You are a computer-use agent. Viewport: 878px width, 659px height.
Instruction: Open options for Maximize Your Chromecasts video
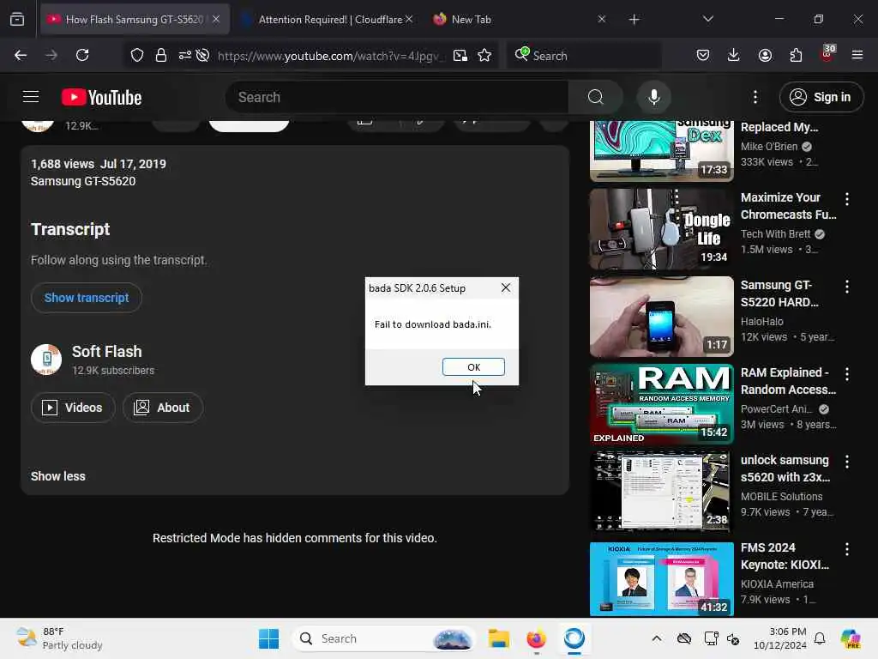[846, 198]
